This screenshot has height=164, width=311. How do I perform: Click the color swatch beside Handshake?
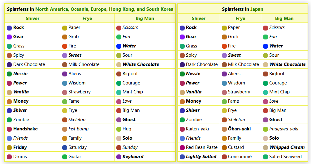[9, 129]
